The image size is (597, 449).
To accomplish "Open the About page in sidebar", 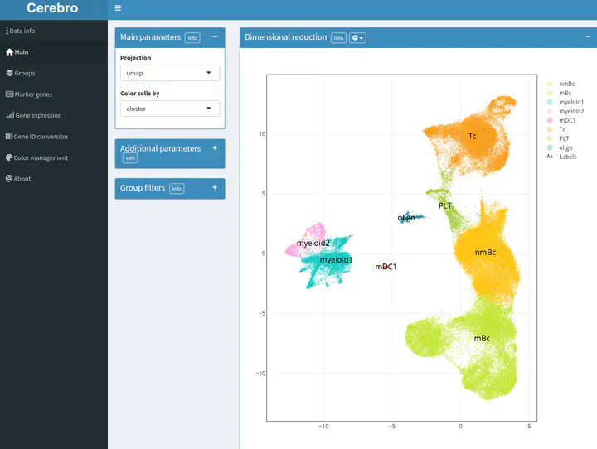I will click(x=22, y=178).
